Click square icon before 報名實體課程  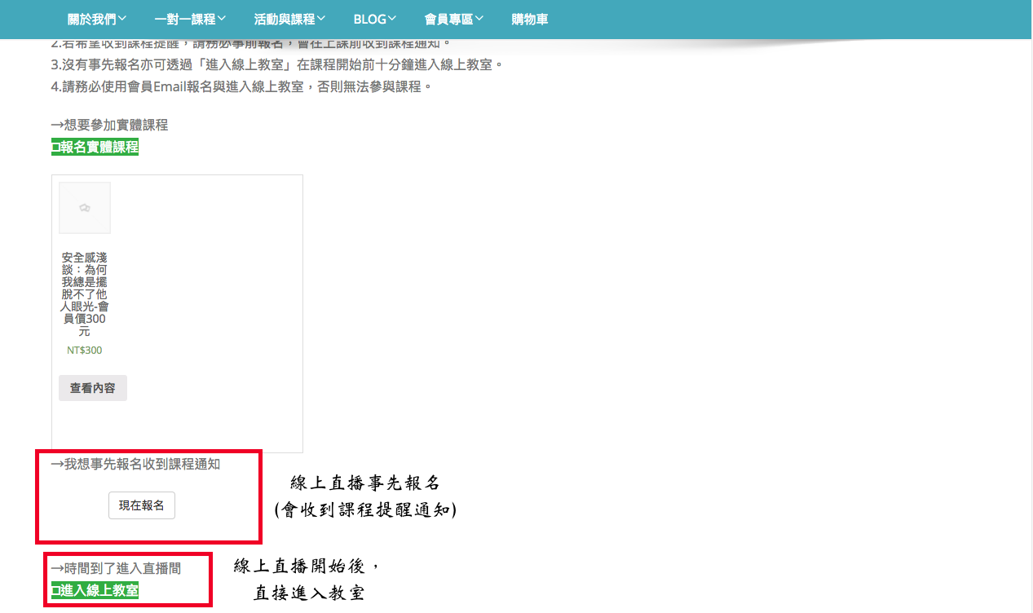point(55,148)
